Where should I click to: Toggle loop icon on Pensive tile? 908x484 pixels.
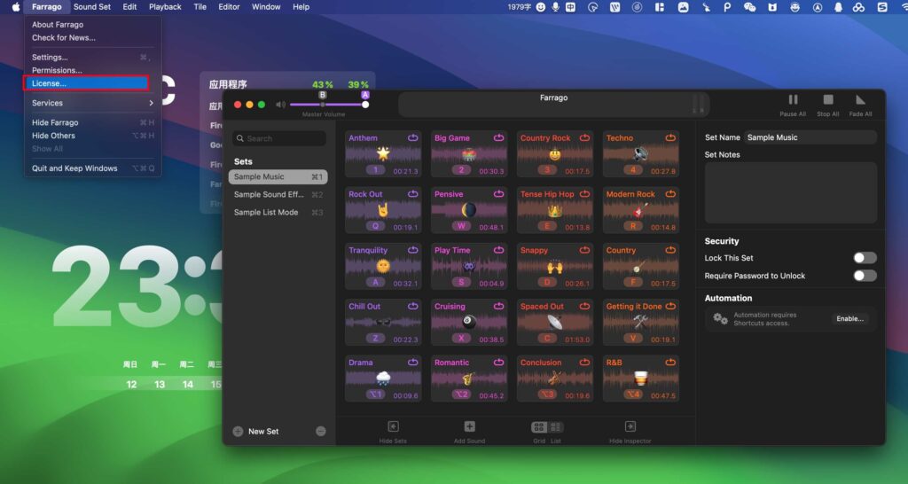pyautogui.click(x=498, y=194)
